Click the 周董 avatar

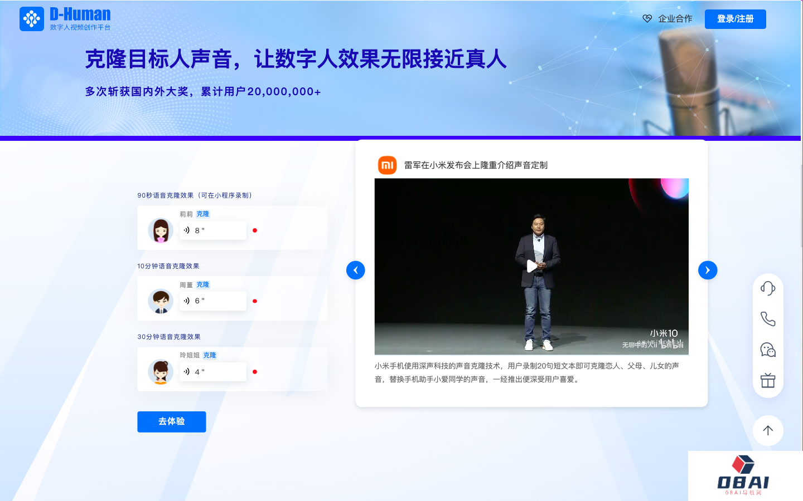click(x=161, y=301)
